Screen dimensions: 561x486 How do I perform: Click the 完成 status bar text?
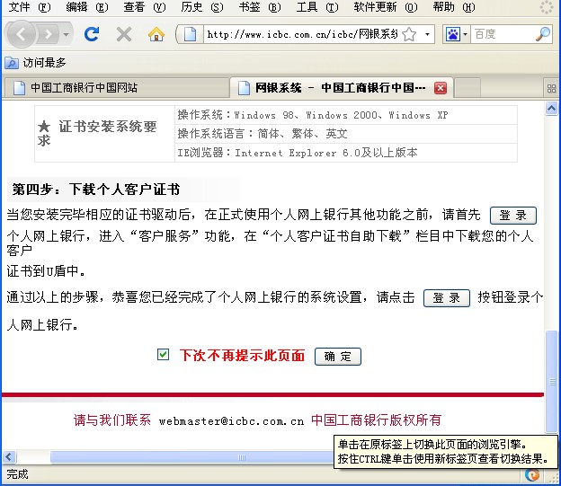pyautogui.click(x=17, y=474)
